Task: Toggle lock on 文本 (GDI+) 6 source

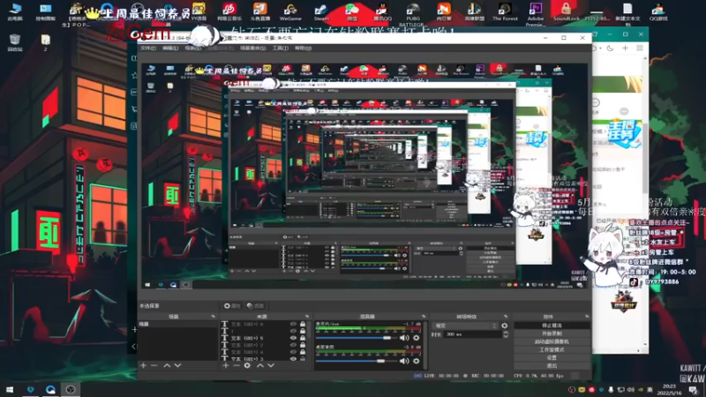Action: point(303,324)
